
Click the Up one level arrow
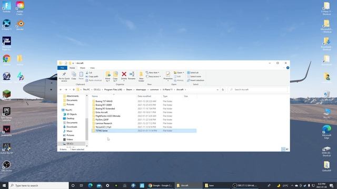tap(74, 90)
